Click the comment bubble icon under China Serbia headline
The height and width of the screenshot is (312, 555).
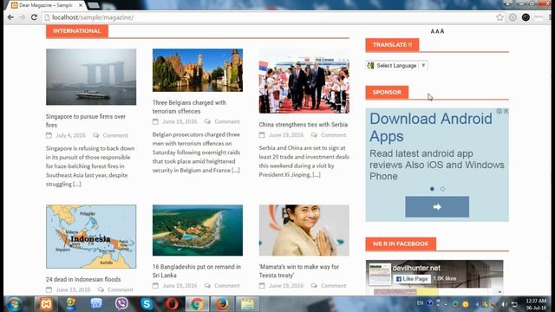click(314, 135)
